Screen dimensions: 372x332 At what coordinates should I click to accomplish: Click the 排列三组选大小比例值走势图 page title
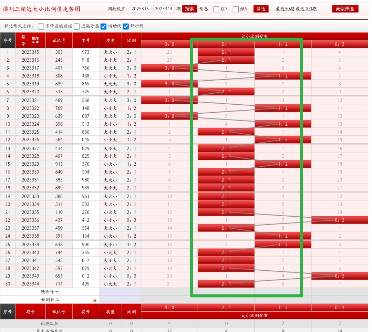(41, 9)
